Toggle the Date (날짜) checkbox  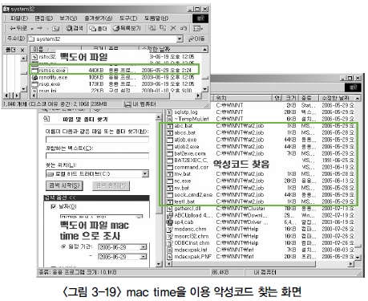point(54,206)
